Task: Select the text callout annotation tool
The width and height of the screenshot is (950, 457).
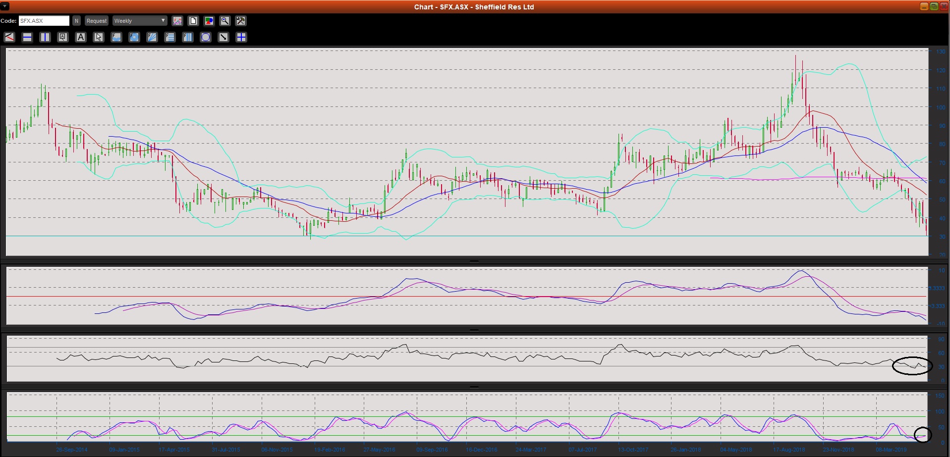Action: [63, 37]
